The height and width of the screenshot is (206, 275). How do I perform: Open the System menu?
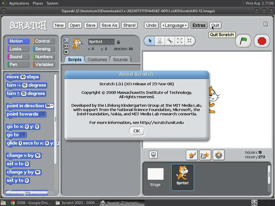(x=52, y=3)
